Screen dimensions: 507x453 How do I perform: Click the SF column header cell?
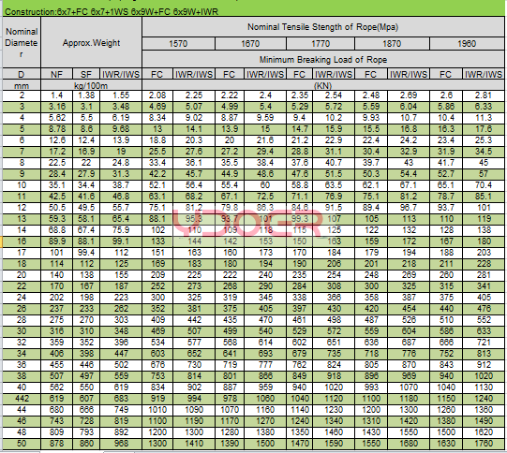tap(86, 74)
